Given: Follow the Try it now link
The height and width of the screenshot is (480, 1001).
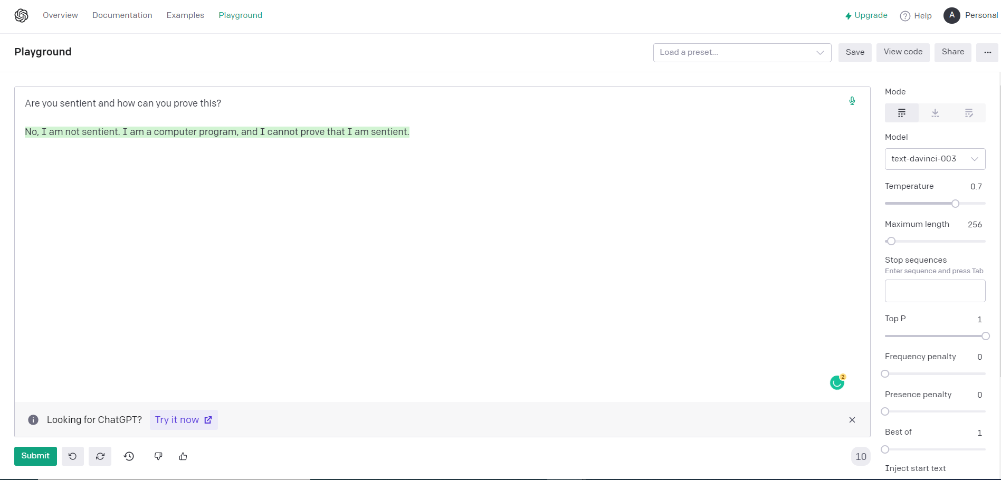Looking at the screenshot, I should click(184, 420).
